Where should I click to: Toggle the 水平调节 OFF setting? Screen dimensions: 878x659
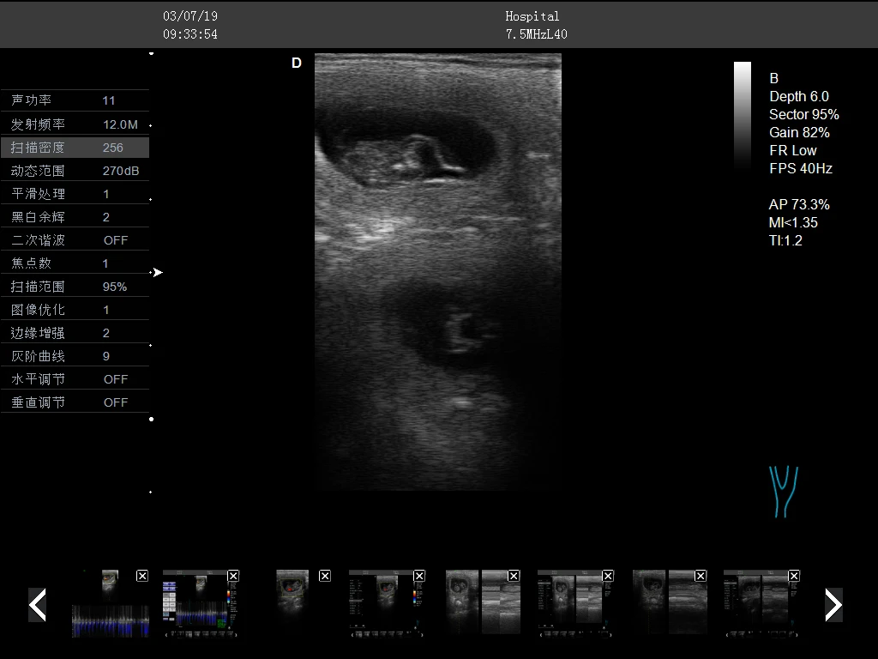116,379
